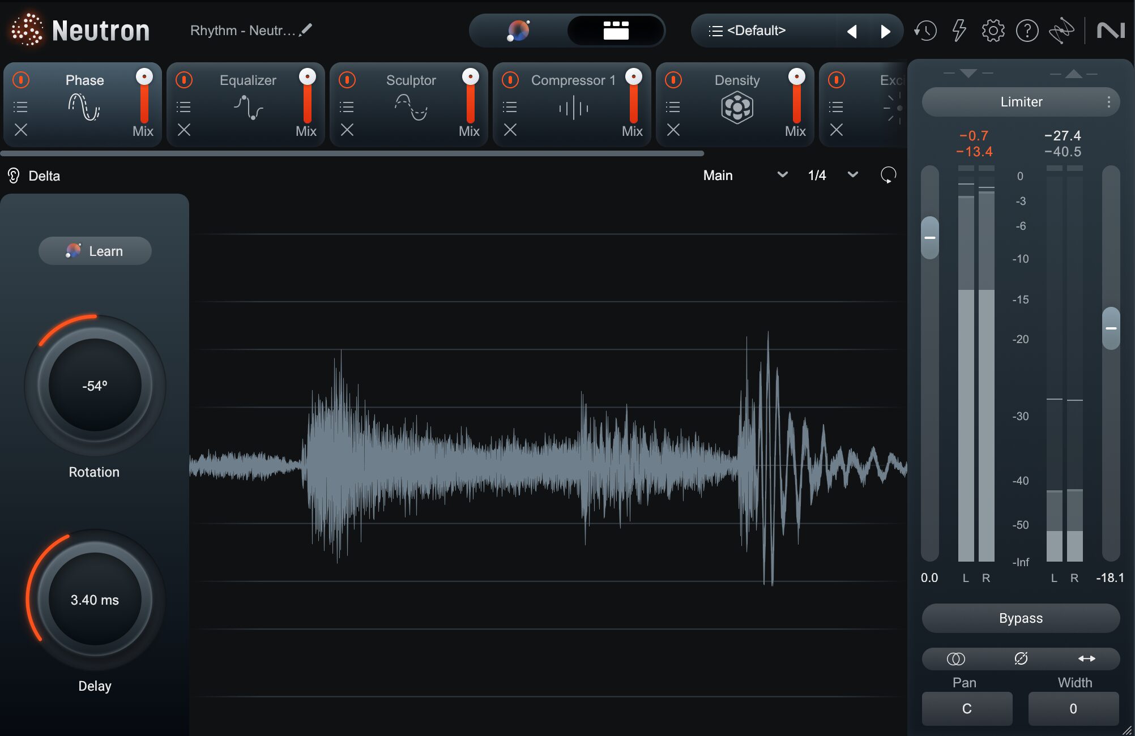Click the Phase Mix slider

click(144, 96)
